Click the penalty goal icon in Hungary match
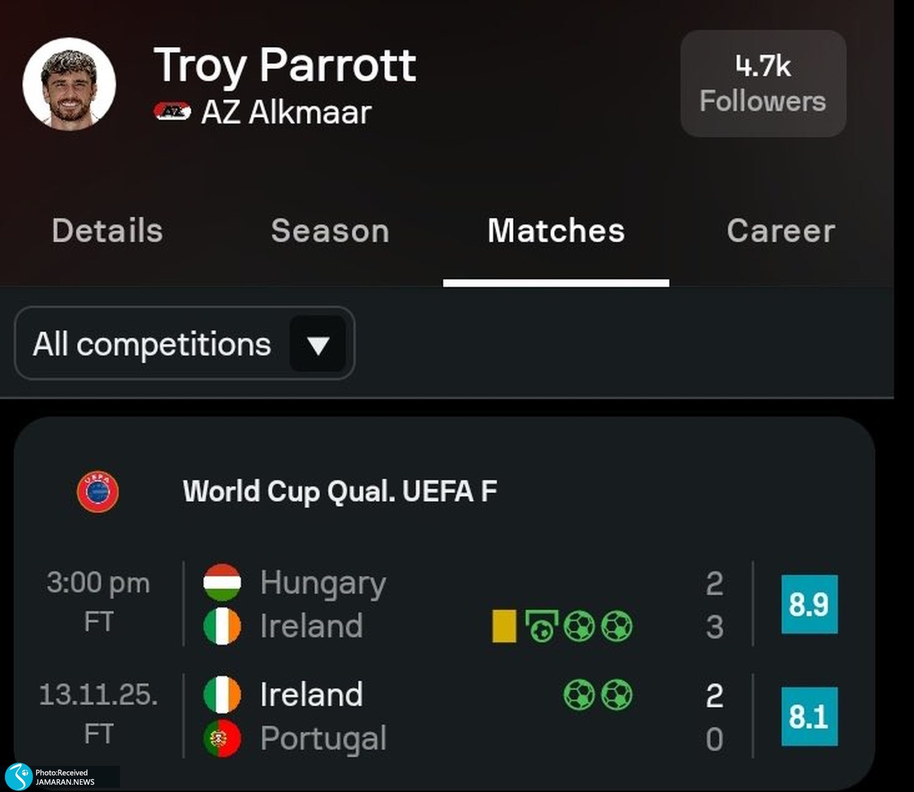This screenshot has height=792, width=914. [541, 626]
